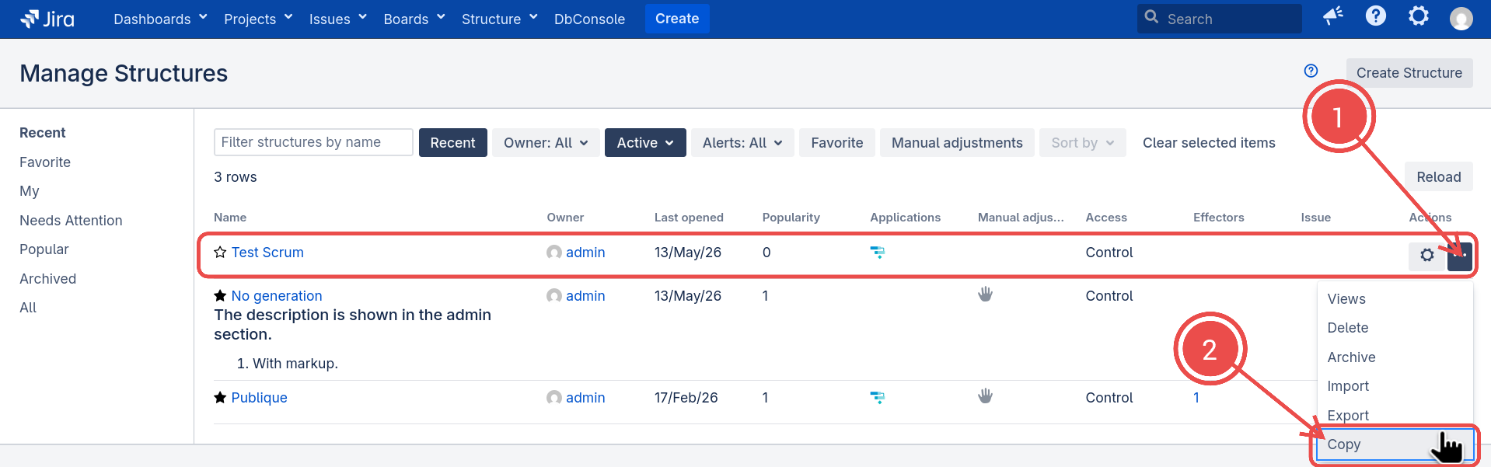Image resolution: width=1491 pixels, height=467 pixels.
Task: Click the gear icon in Test Scrum row
Action: (1427, 255)
